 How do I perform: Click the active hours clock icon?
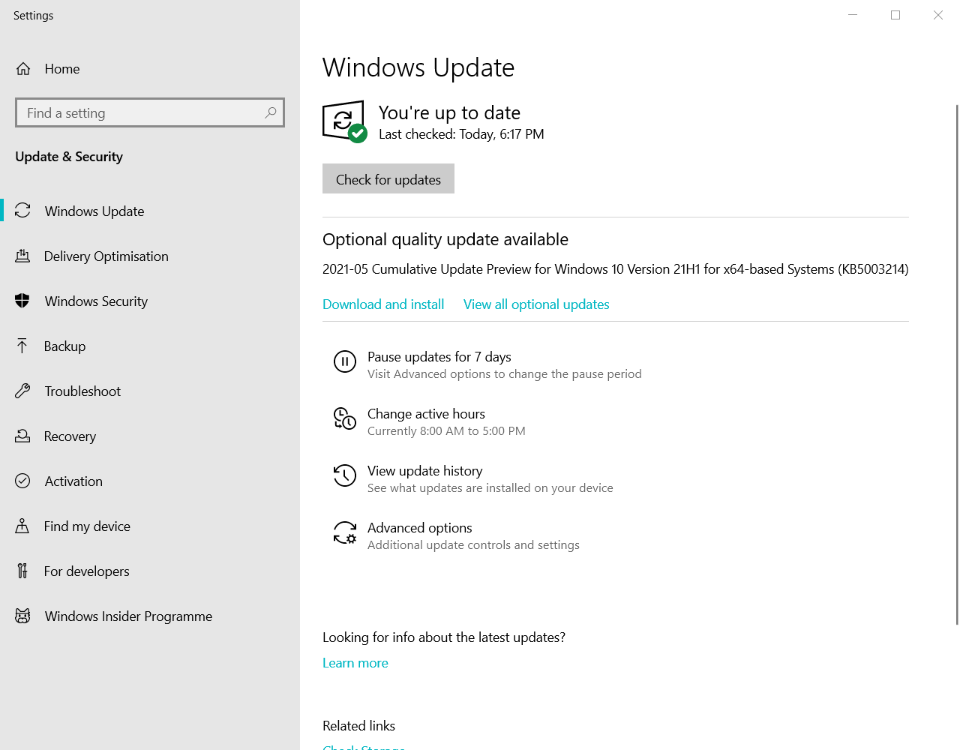(x=345, y=418)
